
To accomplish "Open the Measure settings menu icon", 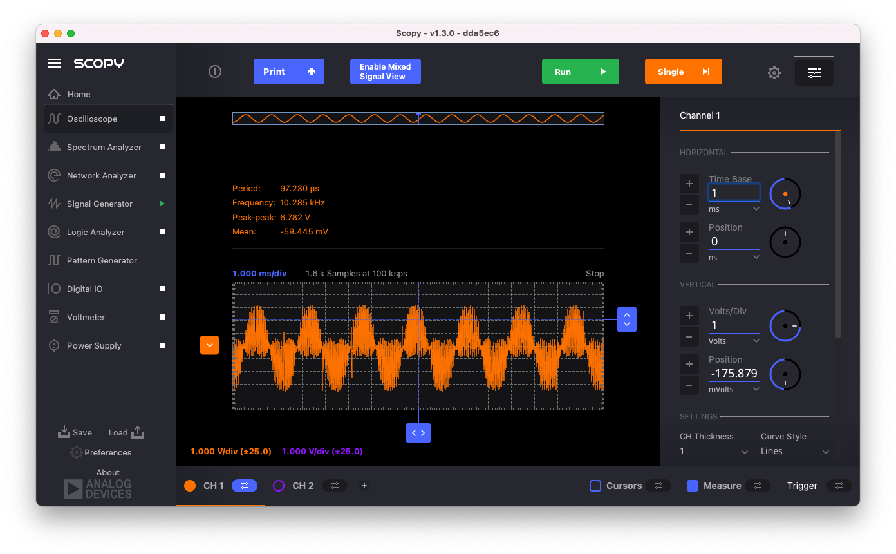I will click(758, 486).
